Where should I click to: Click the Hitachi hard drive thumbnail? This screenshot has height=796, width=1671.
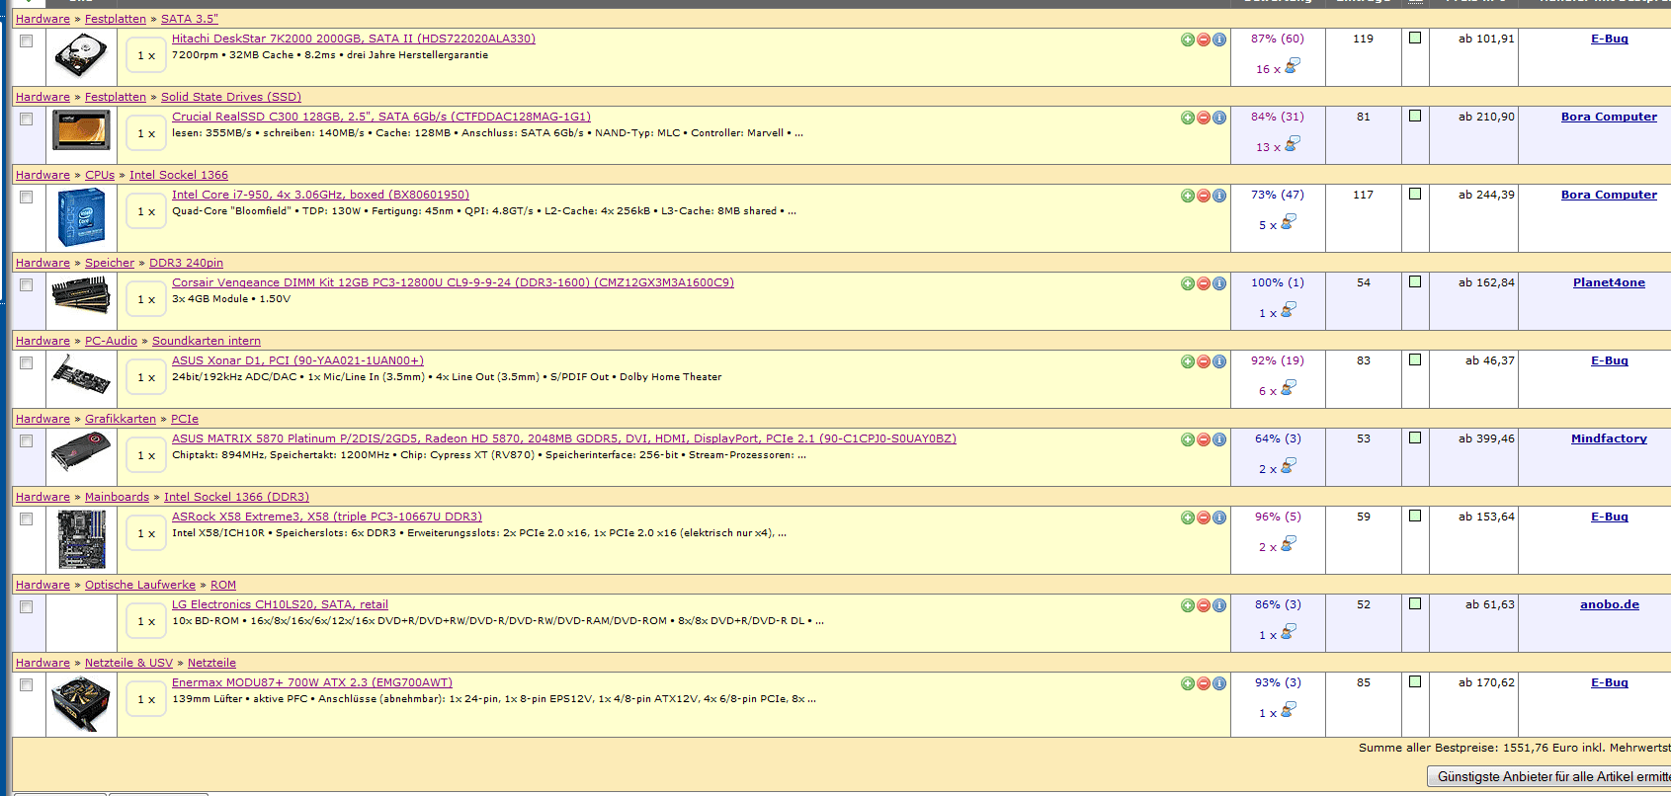coord(81,56)
